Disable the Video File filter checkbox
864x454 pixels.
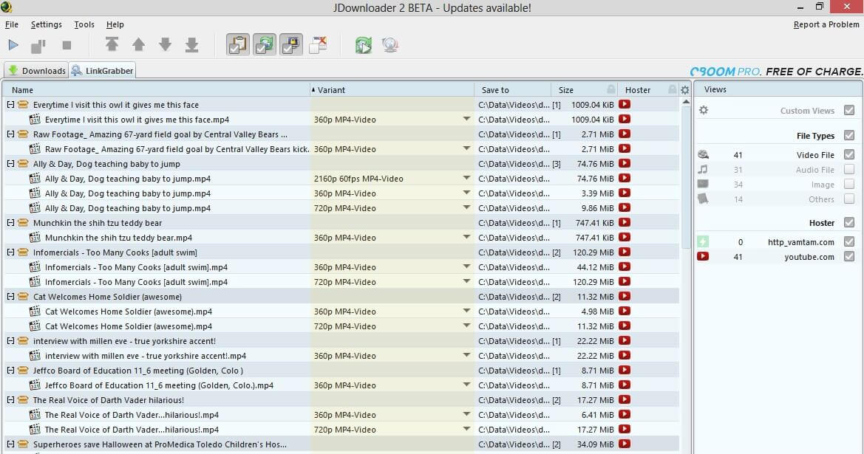[x=848, y=154]
